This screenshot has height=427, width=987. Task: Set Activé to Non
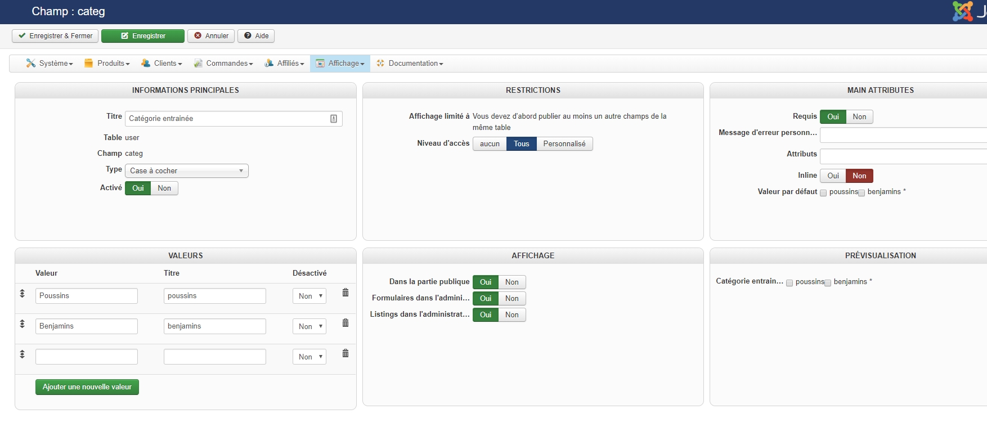click(x=164, y=188)
